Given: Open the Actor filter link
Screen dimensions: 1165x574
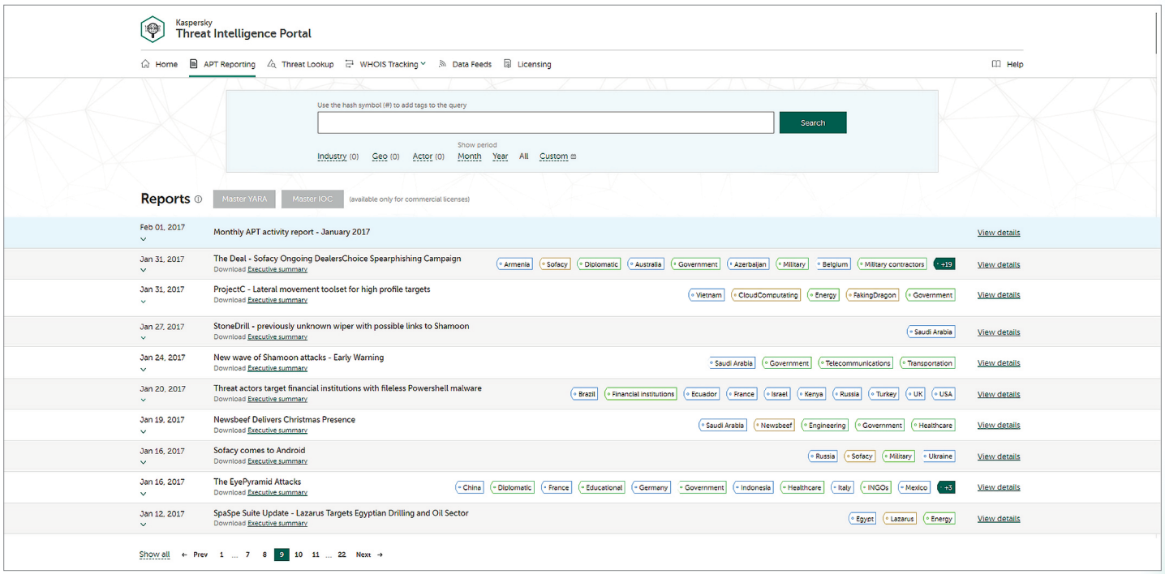Looking at the screenshot, I should pos(423,156).
